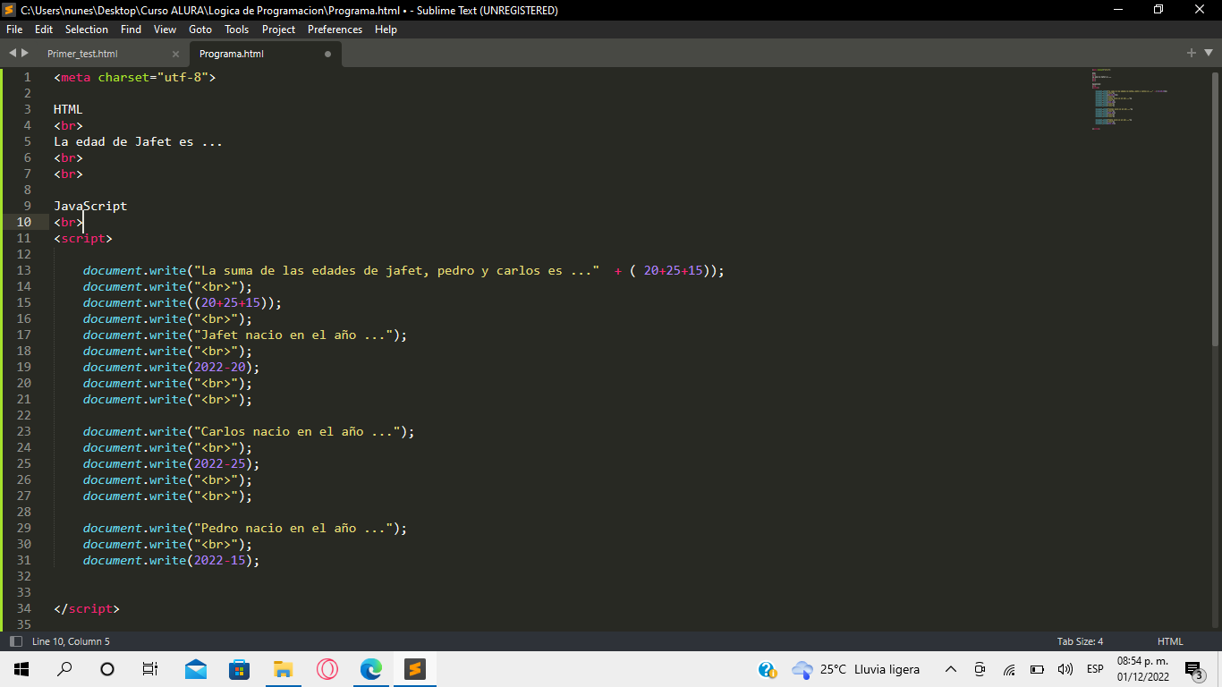Click line number 13 in gutter
This screenshot has width=1222, height=687.
23,270
